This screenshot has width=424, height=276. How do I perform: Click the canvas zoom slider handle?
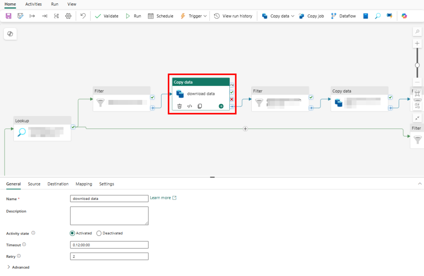417,65
